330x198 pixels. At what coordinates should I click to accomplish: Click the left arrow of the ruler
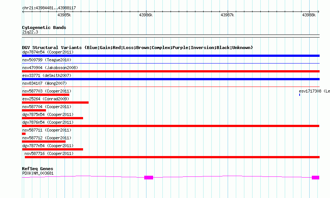tap(23, 12)
